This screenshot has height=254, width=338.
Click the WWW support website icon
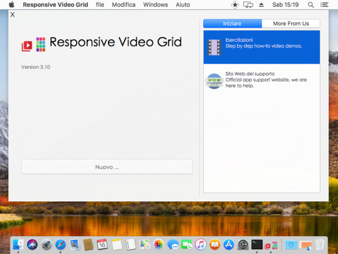point(214,81)
